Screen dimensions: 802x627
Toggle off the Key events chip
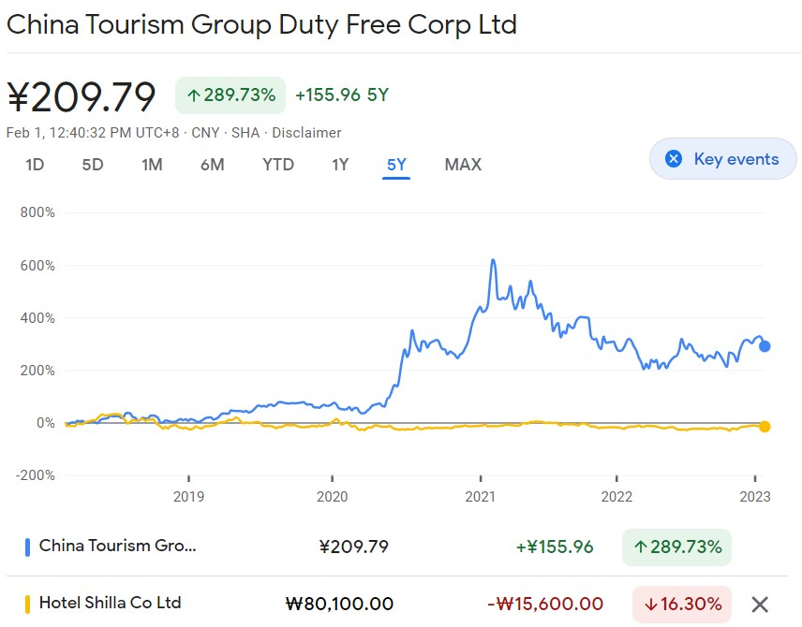coord(722,159)
